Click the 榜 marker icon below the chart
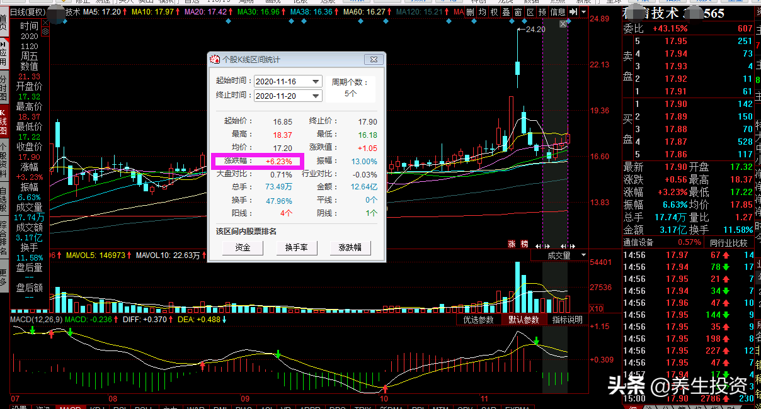The height and width of the screenshot is (409, 761). click(x=524, y=244)
